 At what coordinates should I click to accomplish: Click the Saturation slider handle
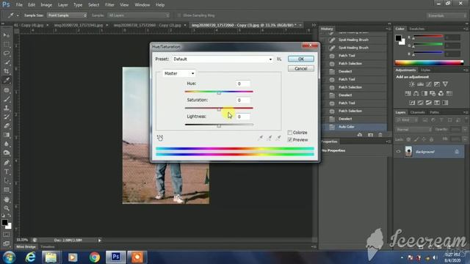pos(219,109)
